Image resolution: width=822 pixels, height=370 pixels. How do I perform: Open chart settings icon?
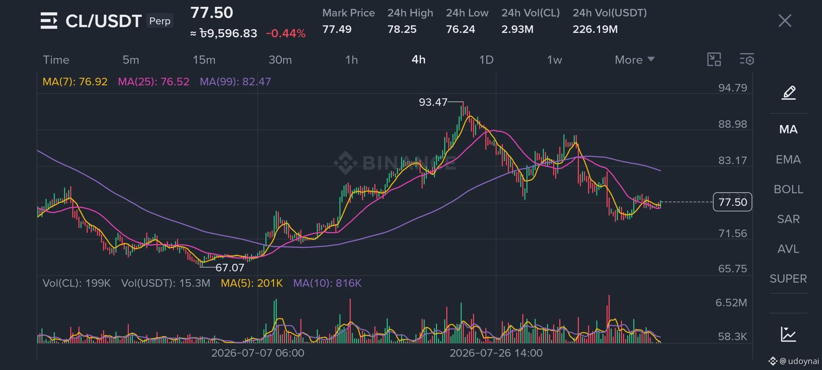pyautogui.click(x=747, y=60)
